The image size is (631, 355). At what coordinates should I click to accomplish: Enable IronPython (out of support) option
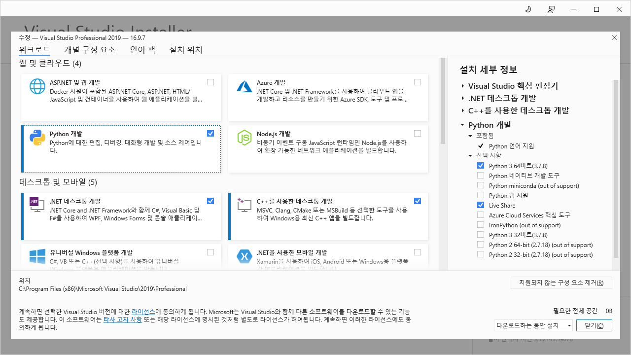[x=481, y=225]
